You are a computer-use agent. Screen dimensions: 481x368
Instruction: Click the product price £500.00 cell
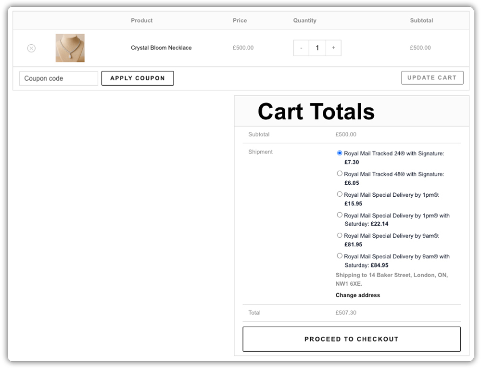[243, 48]
